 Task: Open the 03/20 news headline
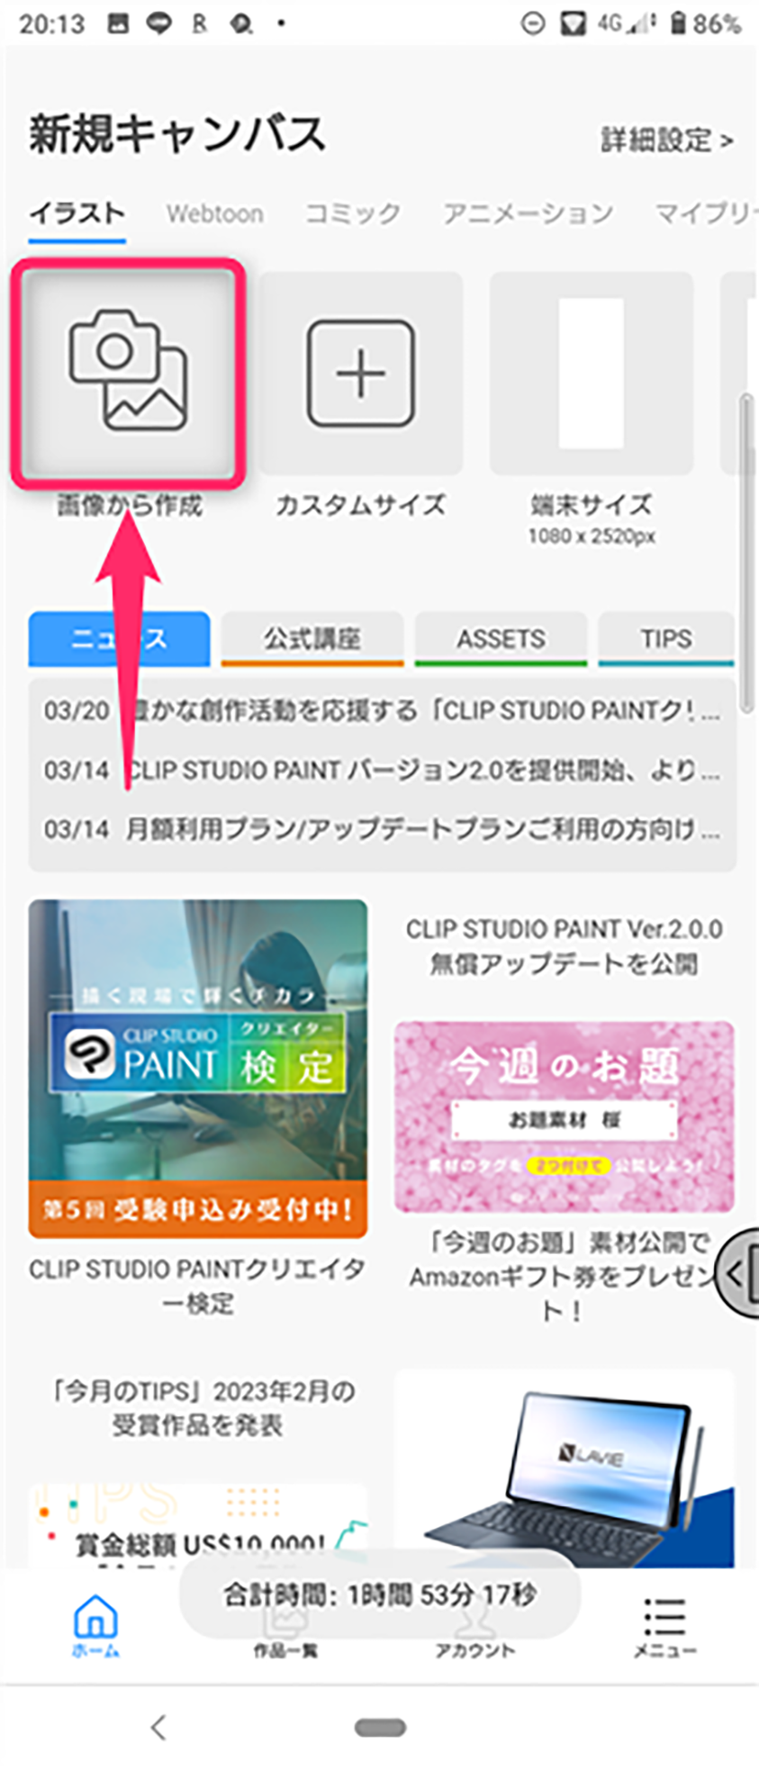[382, 710]
